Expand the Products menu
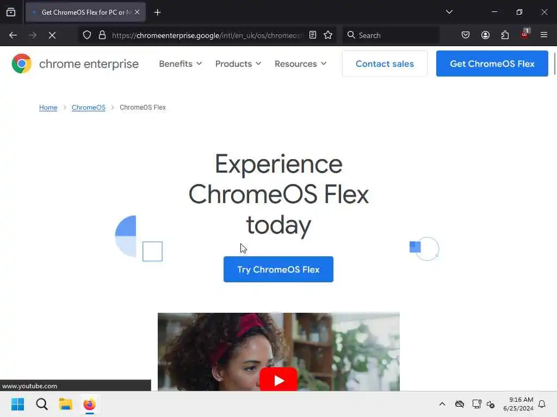Screen dimensions: 557x417 tap(238, 64)
